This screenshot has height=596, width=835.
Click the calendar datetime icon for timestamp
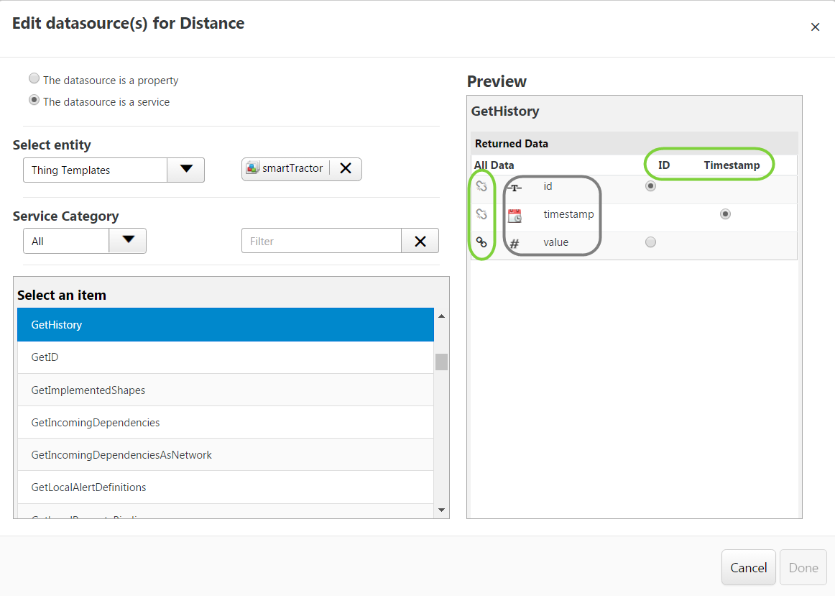pyautogui.click(x=515, y=216)
